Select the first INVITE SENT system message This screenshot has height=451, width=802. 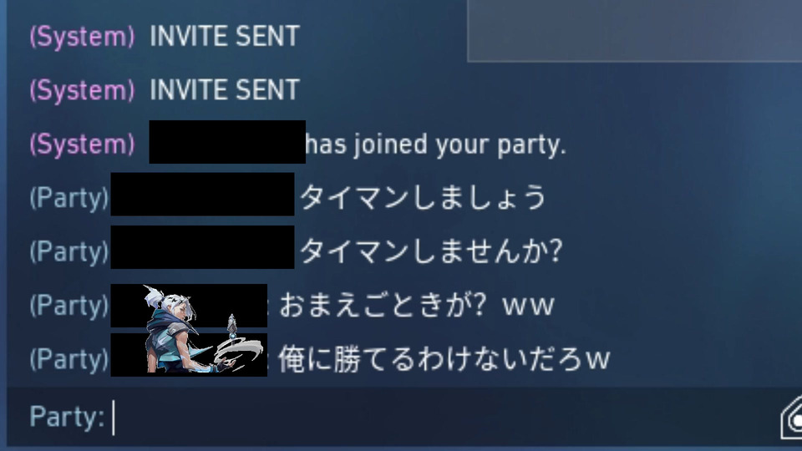224,36
